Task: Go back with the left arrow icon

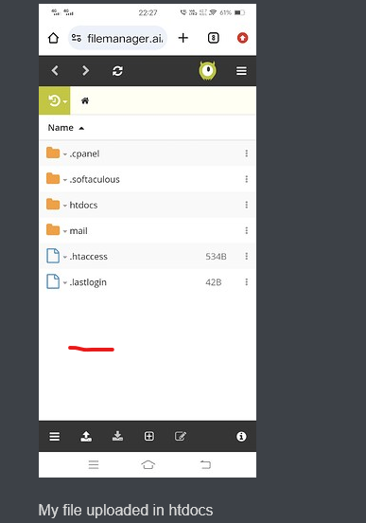Action: (55, 71)
